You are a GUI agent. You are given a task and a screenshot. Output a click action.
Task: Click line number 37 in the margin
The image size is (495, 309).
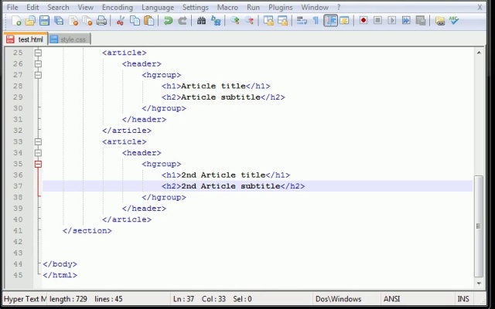pyautogui.click(x=18, y=186)
